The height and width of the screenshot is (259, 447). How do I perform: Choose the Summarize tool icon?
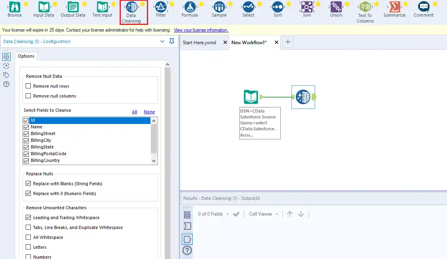[394, 7]
